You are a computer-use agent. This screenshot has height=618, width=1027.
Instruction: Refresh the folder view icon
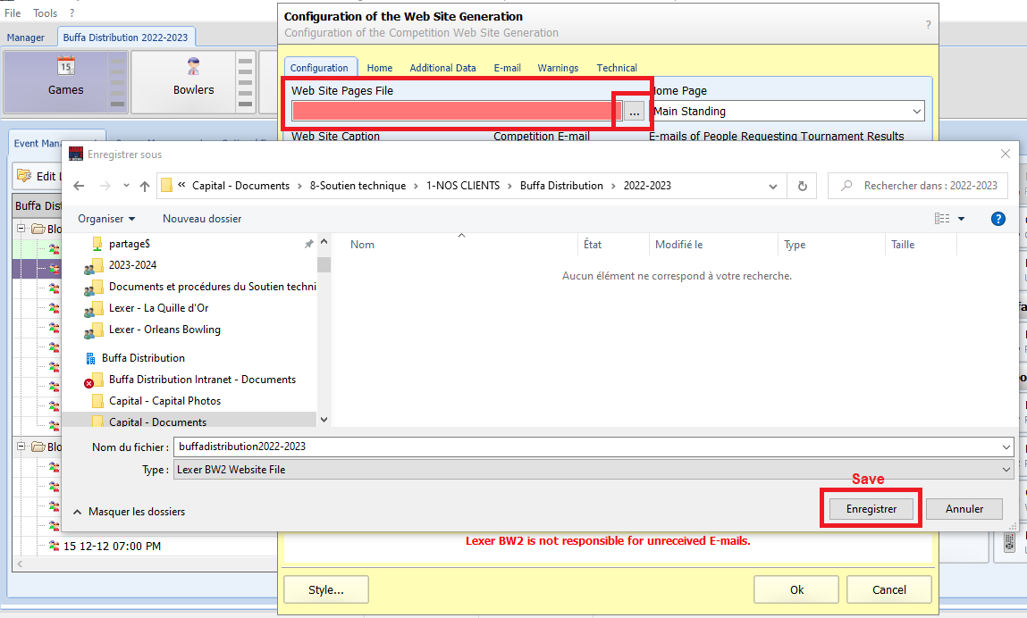[x=803, y=186]
